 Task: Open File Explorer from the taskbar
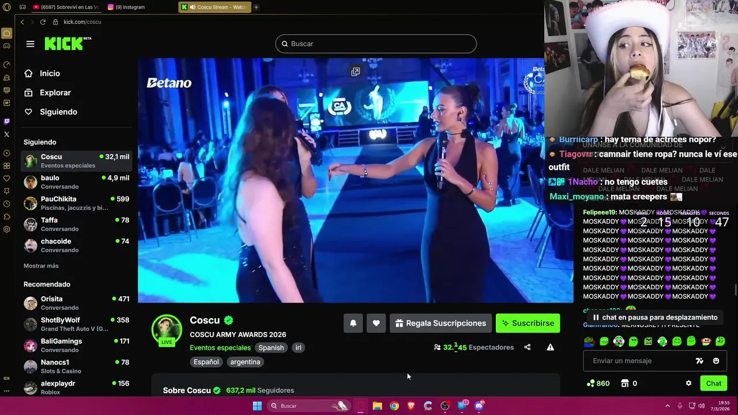tap(377, 406)
